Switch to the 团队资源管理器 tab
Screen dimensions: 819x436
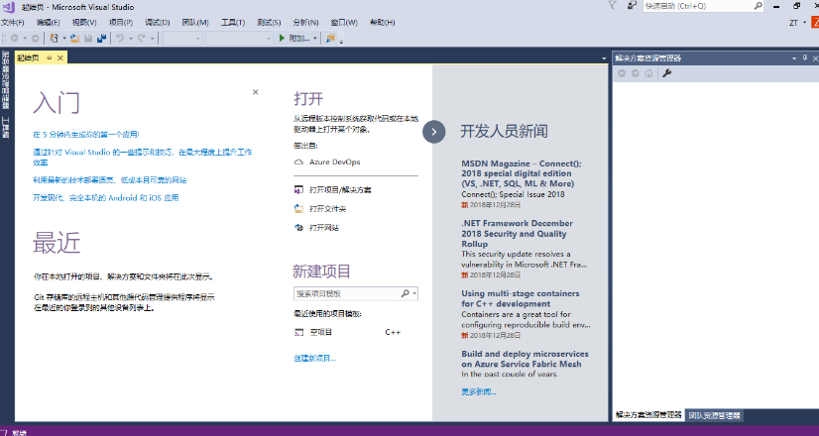(714, 415)
